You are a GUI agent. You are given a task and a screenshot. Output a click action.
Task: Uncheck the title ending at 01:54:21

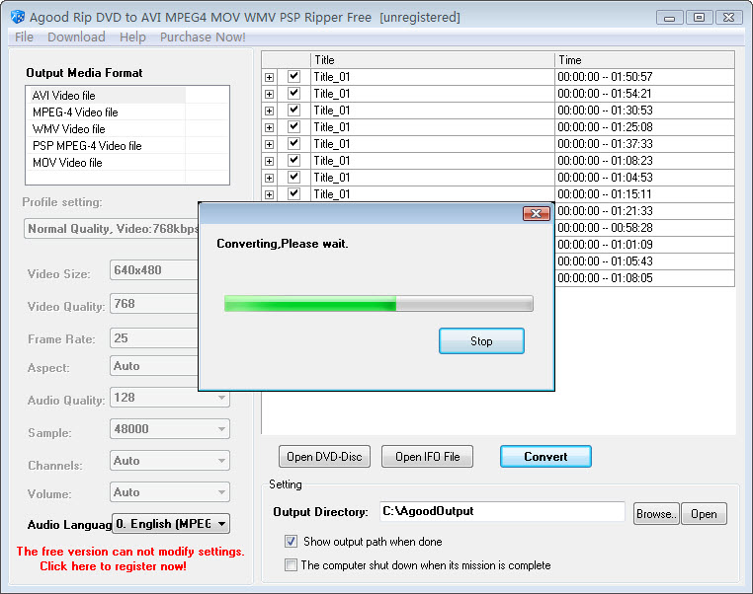coord(293,93)
